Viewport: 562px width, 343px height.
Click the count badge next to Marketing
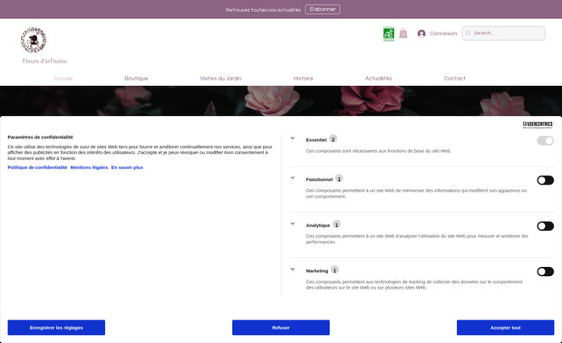(334, 270)
